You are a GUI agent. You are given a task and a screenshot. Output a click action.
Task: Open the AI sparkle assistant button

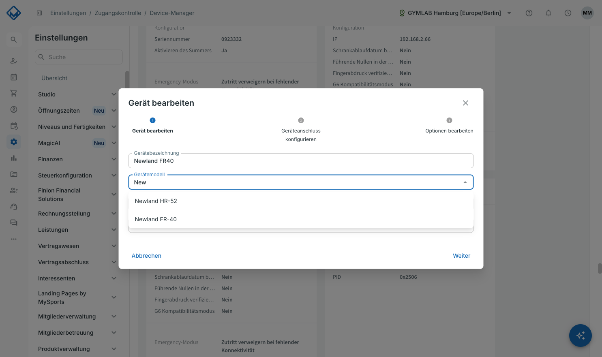coord(581,336)
